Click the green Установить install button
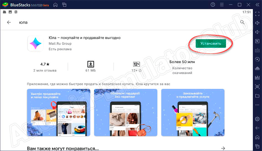Screen dimensions: 262x151 click(211, 43)
